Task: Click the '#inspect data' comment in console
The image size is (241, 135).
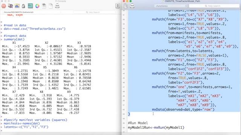Action: pyautogui.click(x=15, y=36)
